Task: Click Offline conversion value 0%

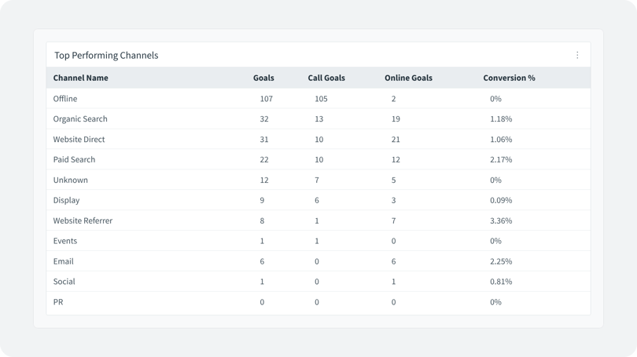Action: click(495, 98)
